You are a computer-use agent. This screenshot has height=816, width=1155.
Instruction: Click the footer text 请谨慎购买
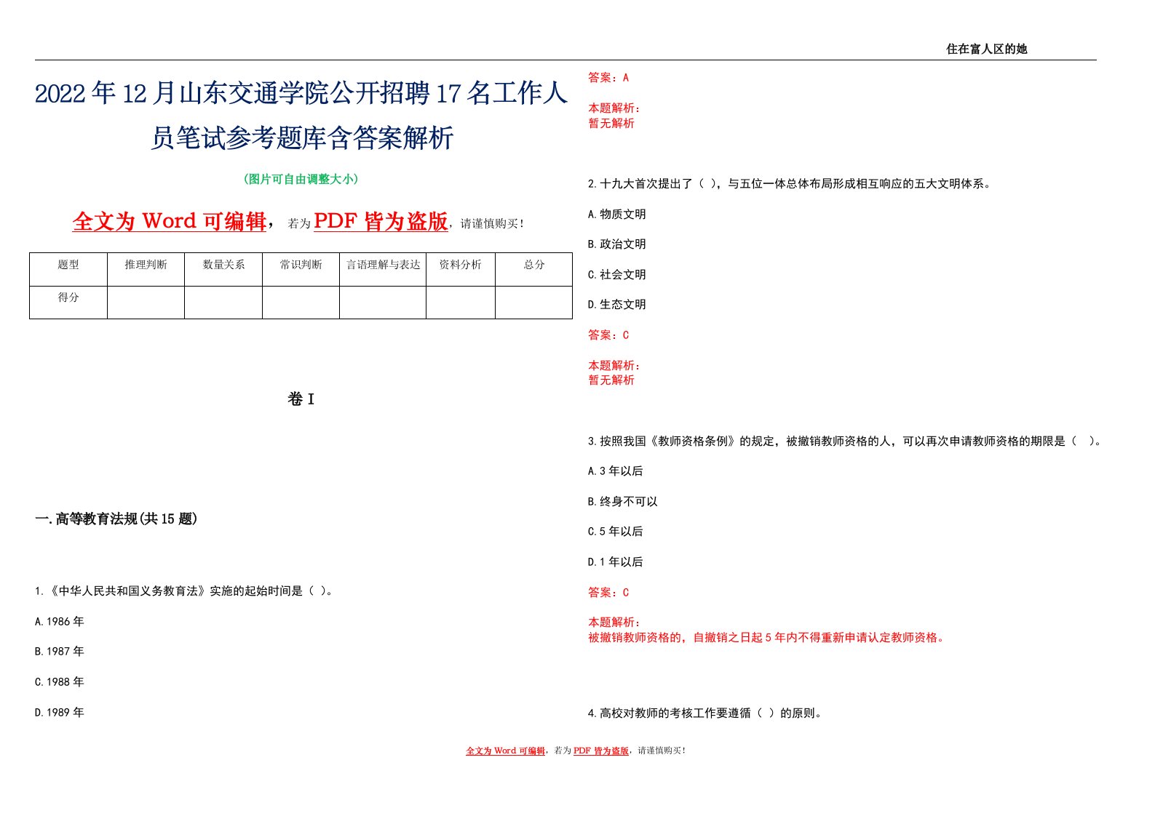coord(662,751)
